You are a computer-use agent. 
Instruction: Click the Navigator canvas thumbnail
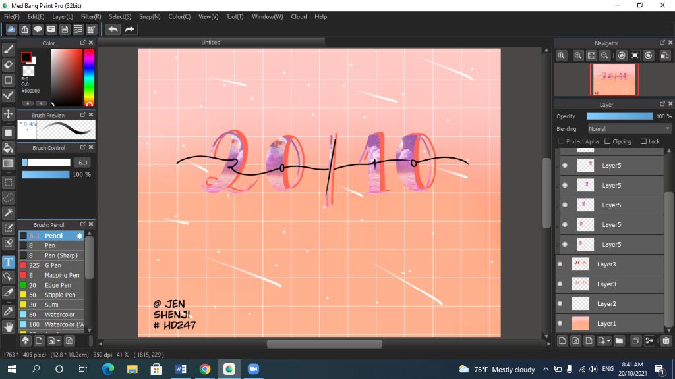(614, 80)
